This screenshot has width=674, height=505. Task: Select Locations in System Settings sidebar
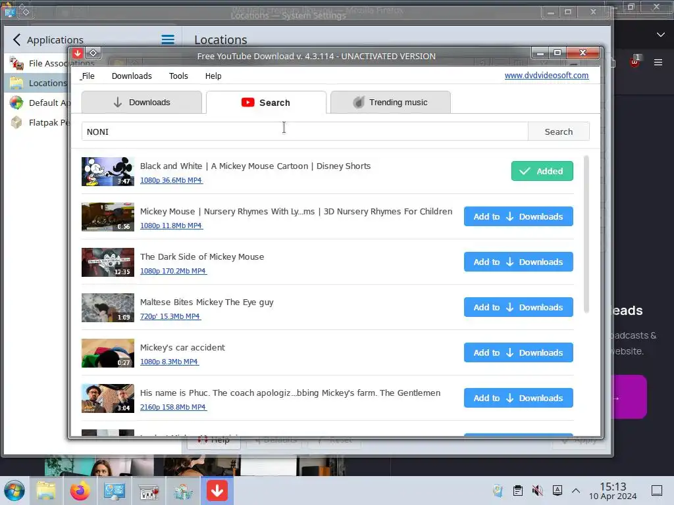(37, 83)
